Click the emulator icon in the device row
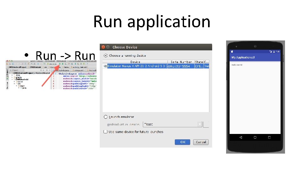The image size is (304, 171). 105,66
